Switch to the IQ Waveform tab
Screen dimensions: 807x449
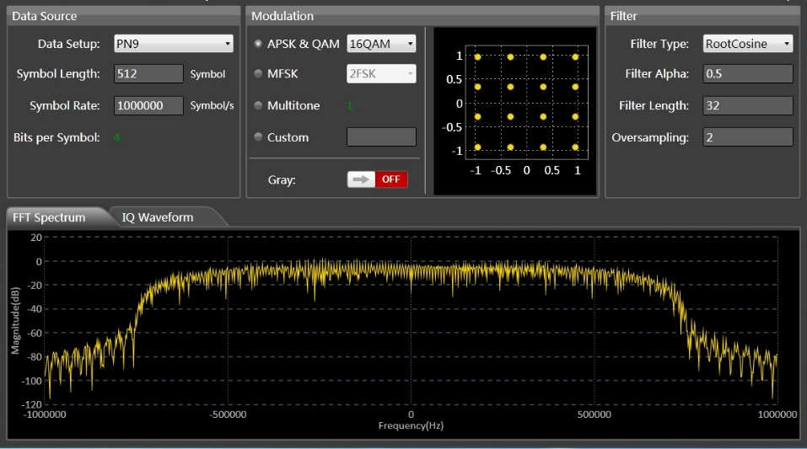(x=158, y=217)
